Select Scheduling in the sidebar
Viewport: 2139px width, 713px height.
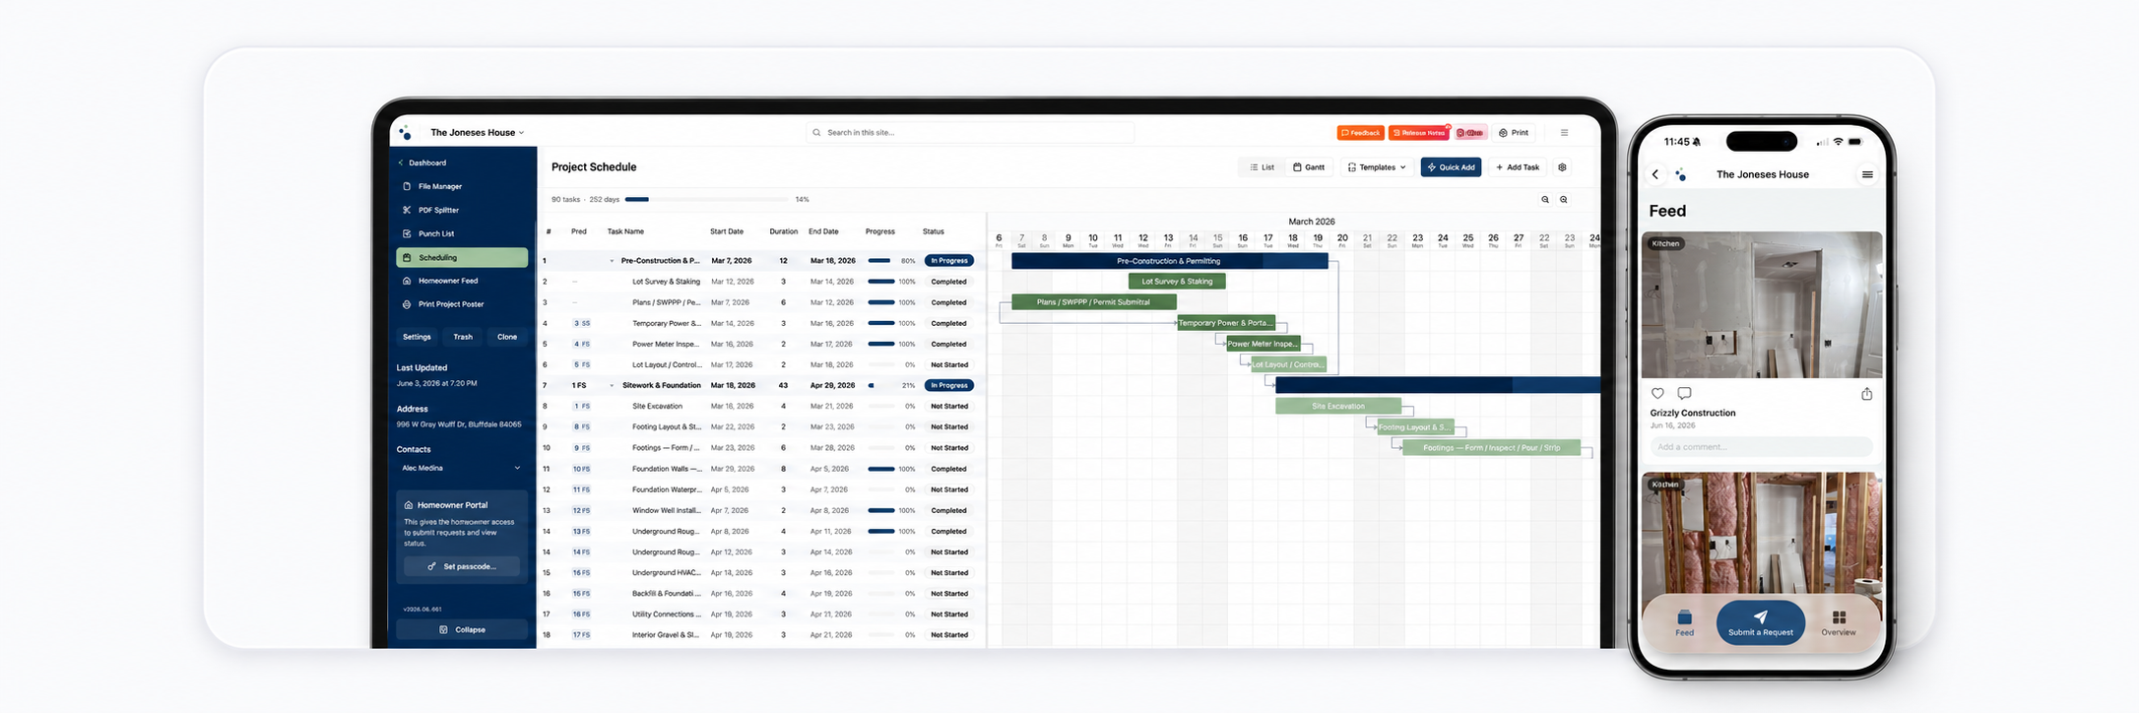pos(462,257)
